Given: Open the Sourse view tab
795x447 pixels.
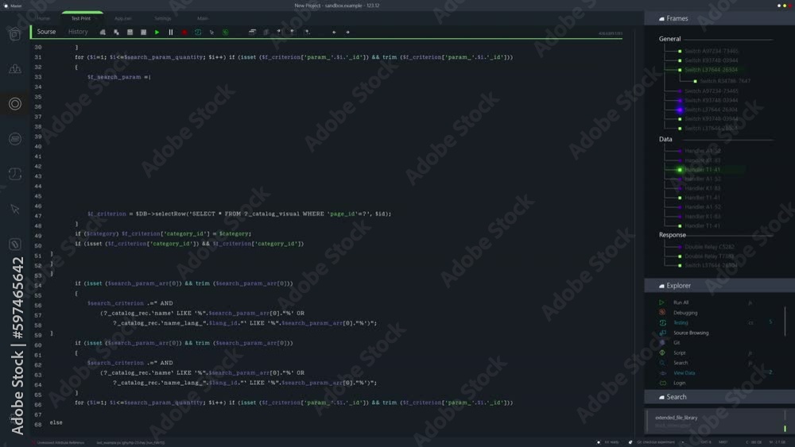Looking at the screenshot, I should click(46, 32).
